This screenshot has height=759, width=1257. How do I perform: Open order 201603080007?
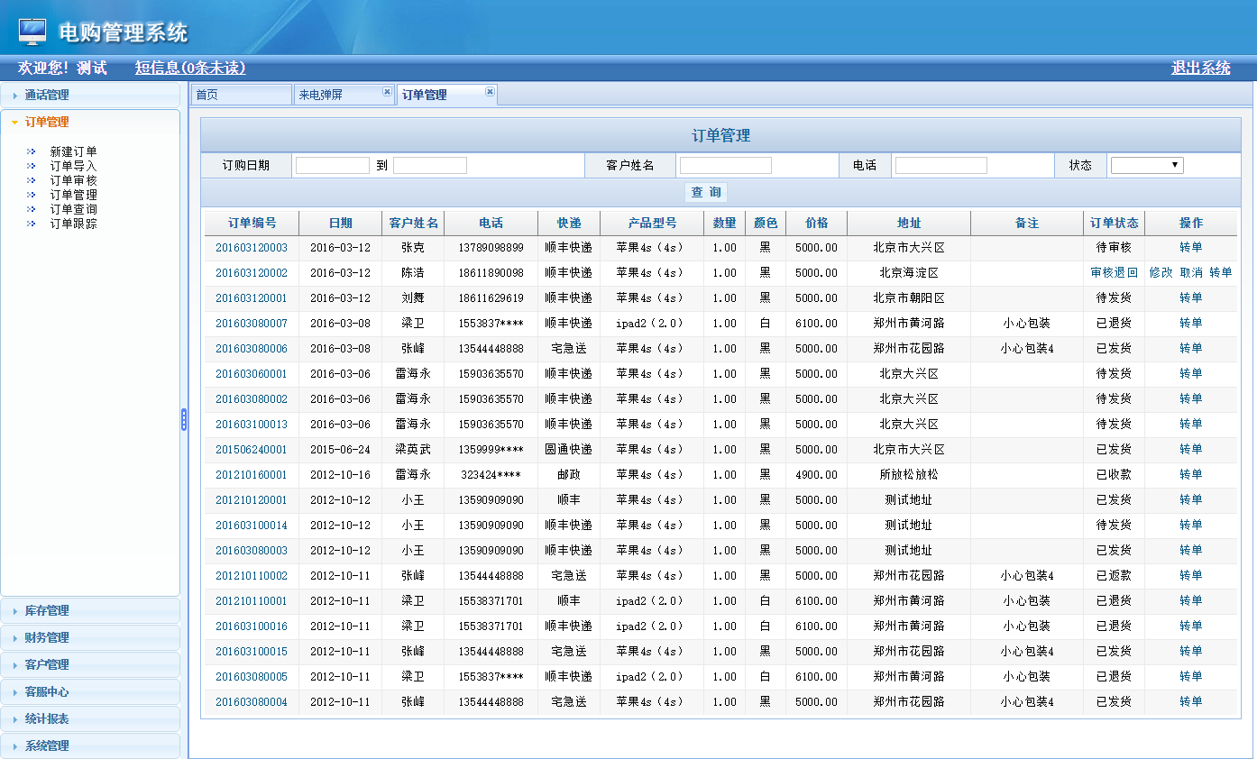click(x=252, y=324)
